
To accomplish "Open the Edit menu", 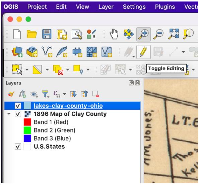I will [61, 7].
